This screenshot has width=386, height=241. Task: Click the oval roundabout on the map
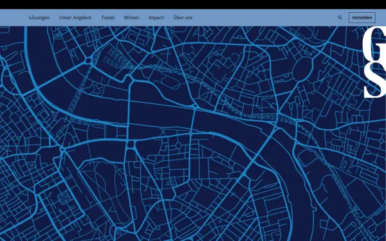tap(302, 67)
